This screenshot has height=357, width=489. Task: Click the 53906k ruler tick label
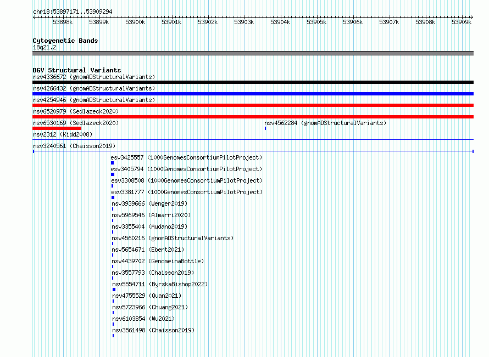(353, 22)
